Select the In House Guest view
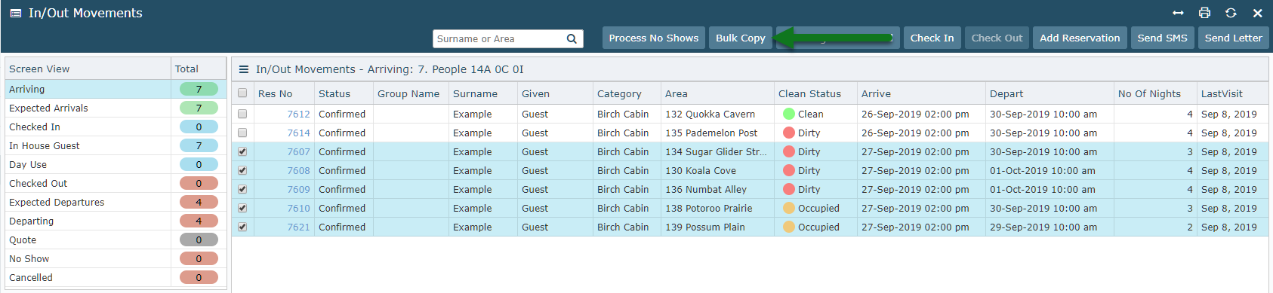 point(45,145)
